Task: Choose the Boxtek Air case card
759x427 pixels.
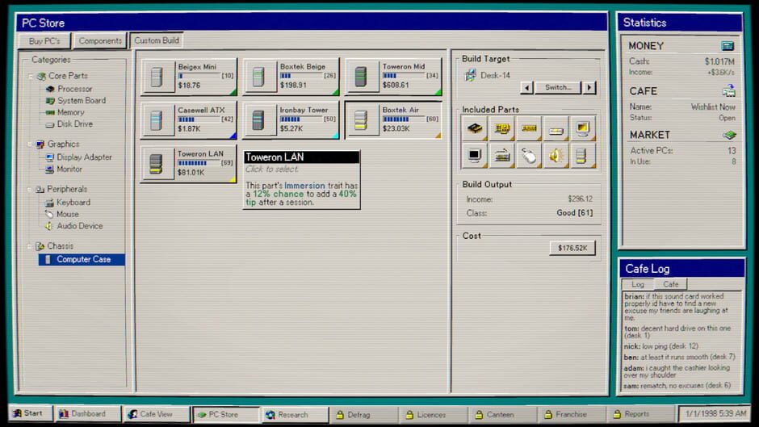Action: pos(393,120)
